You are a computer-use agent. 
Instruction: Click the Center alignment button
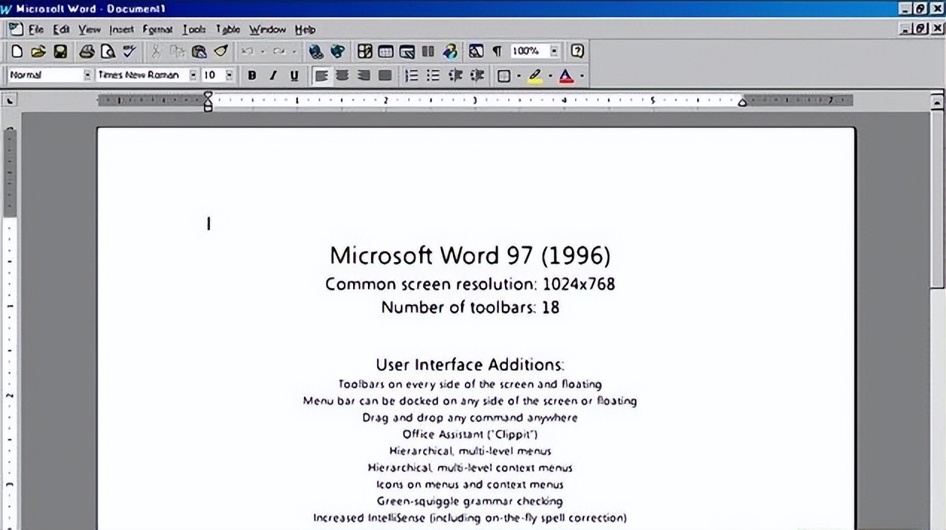(343, 75)
